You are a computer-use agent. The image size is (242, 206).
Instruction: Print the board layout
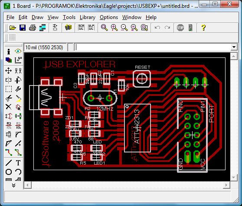click(x=33, y=28)
